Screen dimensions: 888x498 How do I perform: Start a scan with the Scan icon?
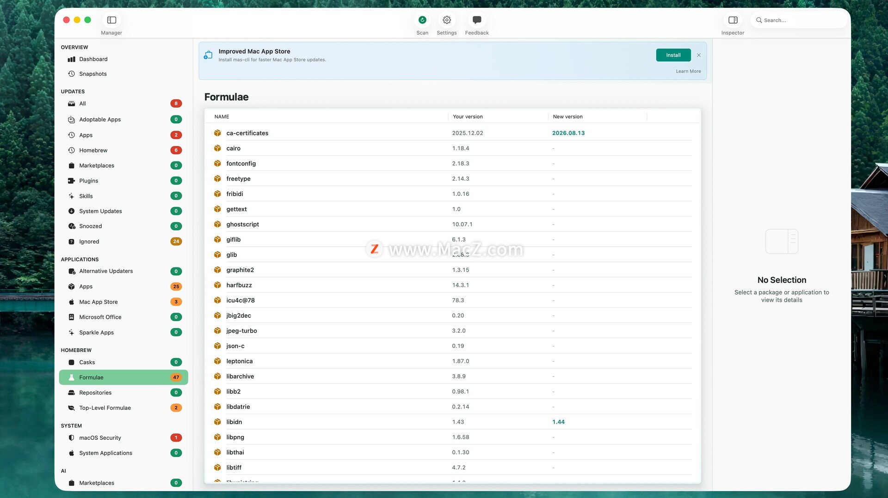pyautogui.click(x=422, y=20)
